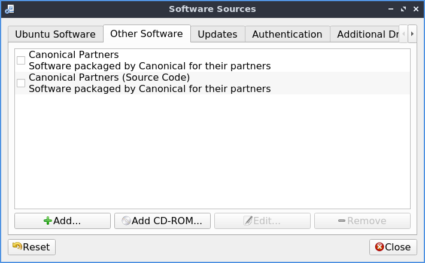This screenshot has height=263, width=425.
Task: Select the Canonical Partners (Source Code) row
Action: click(150, 83)
